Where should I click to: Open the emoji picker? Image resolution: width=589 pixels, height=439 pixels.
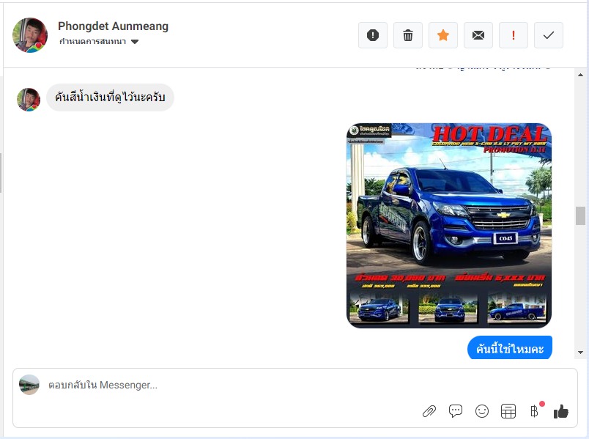pos(482,411)
